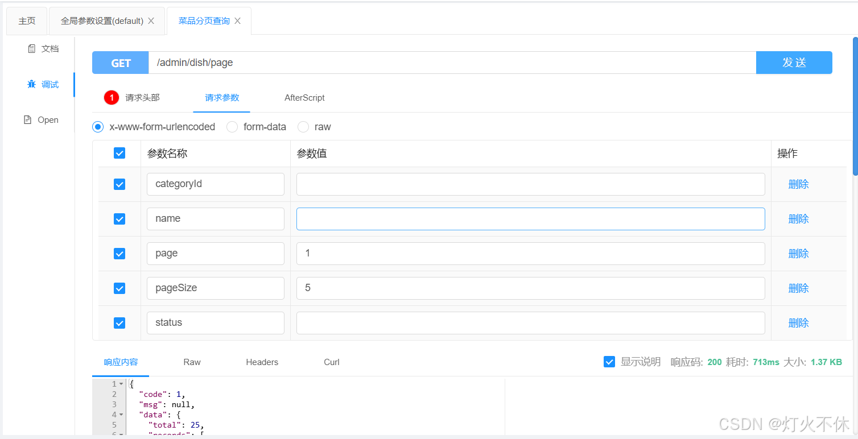This screenshot has height=439, width=858.
Task: Toggle the select-all checkbox in table header
Action: click(119, 154)
